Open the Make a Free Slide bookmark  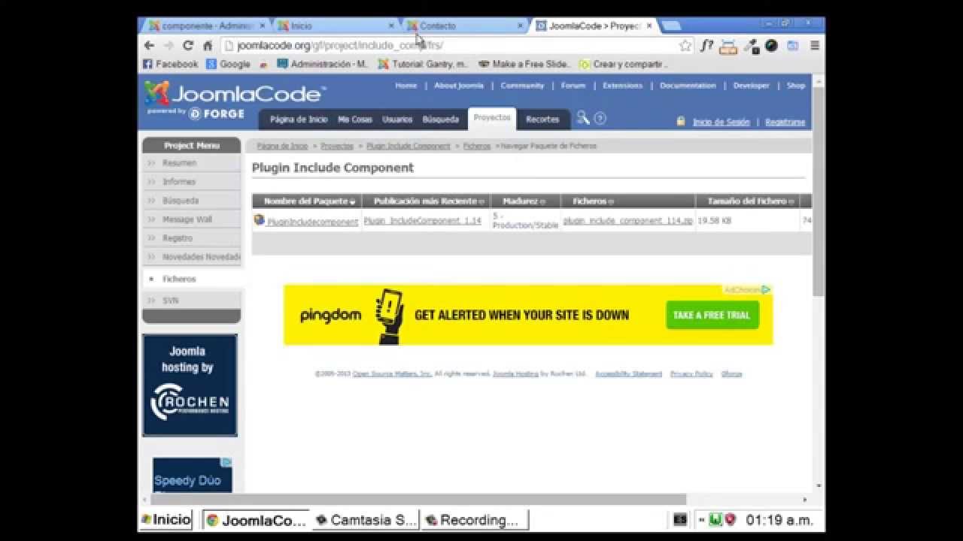tap(524, 65)
